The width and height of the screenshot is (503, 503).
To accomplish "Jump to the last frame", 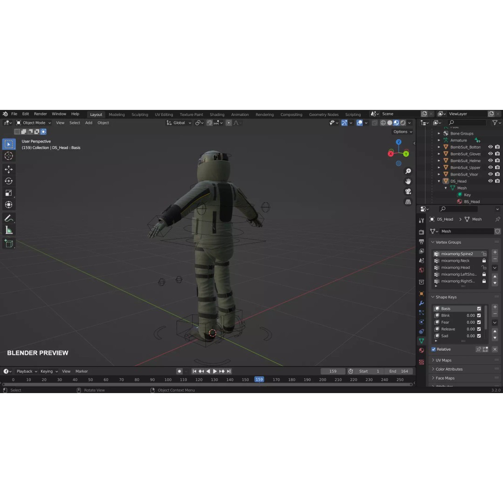I will click(x=229, y=371).
